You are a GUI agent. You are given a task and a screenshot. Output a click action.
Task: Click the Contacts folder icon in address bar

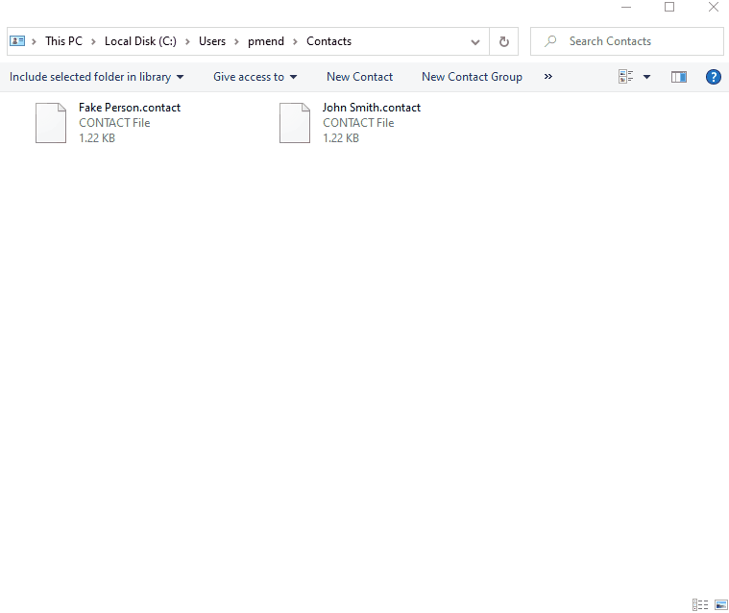click(x=17, y=41)
